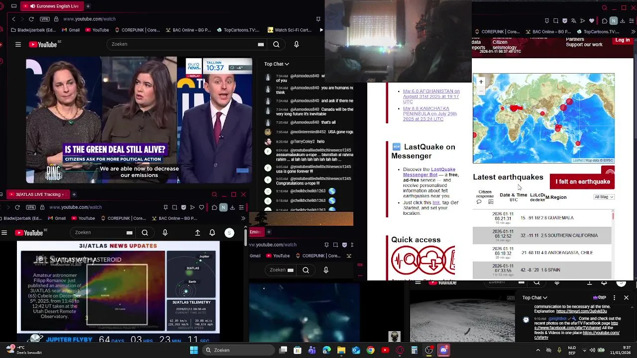Click snapshot icon in 3I/ATLAS address bar
This screenshot has height=358, width=637.
(x=175, y=207)
